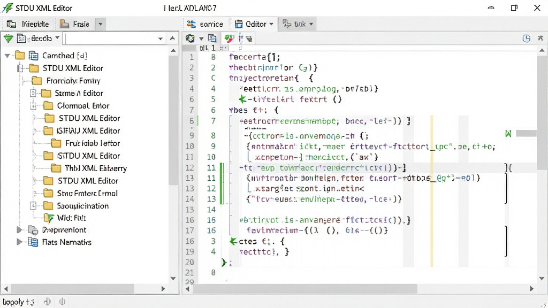548x308 pixels.
Task: Click the "Mieviite" toolbar button
Action: click(x=28, y=24)
